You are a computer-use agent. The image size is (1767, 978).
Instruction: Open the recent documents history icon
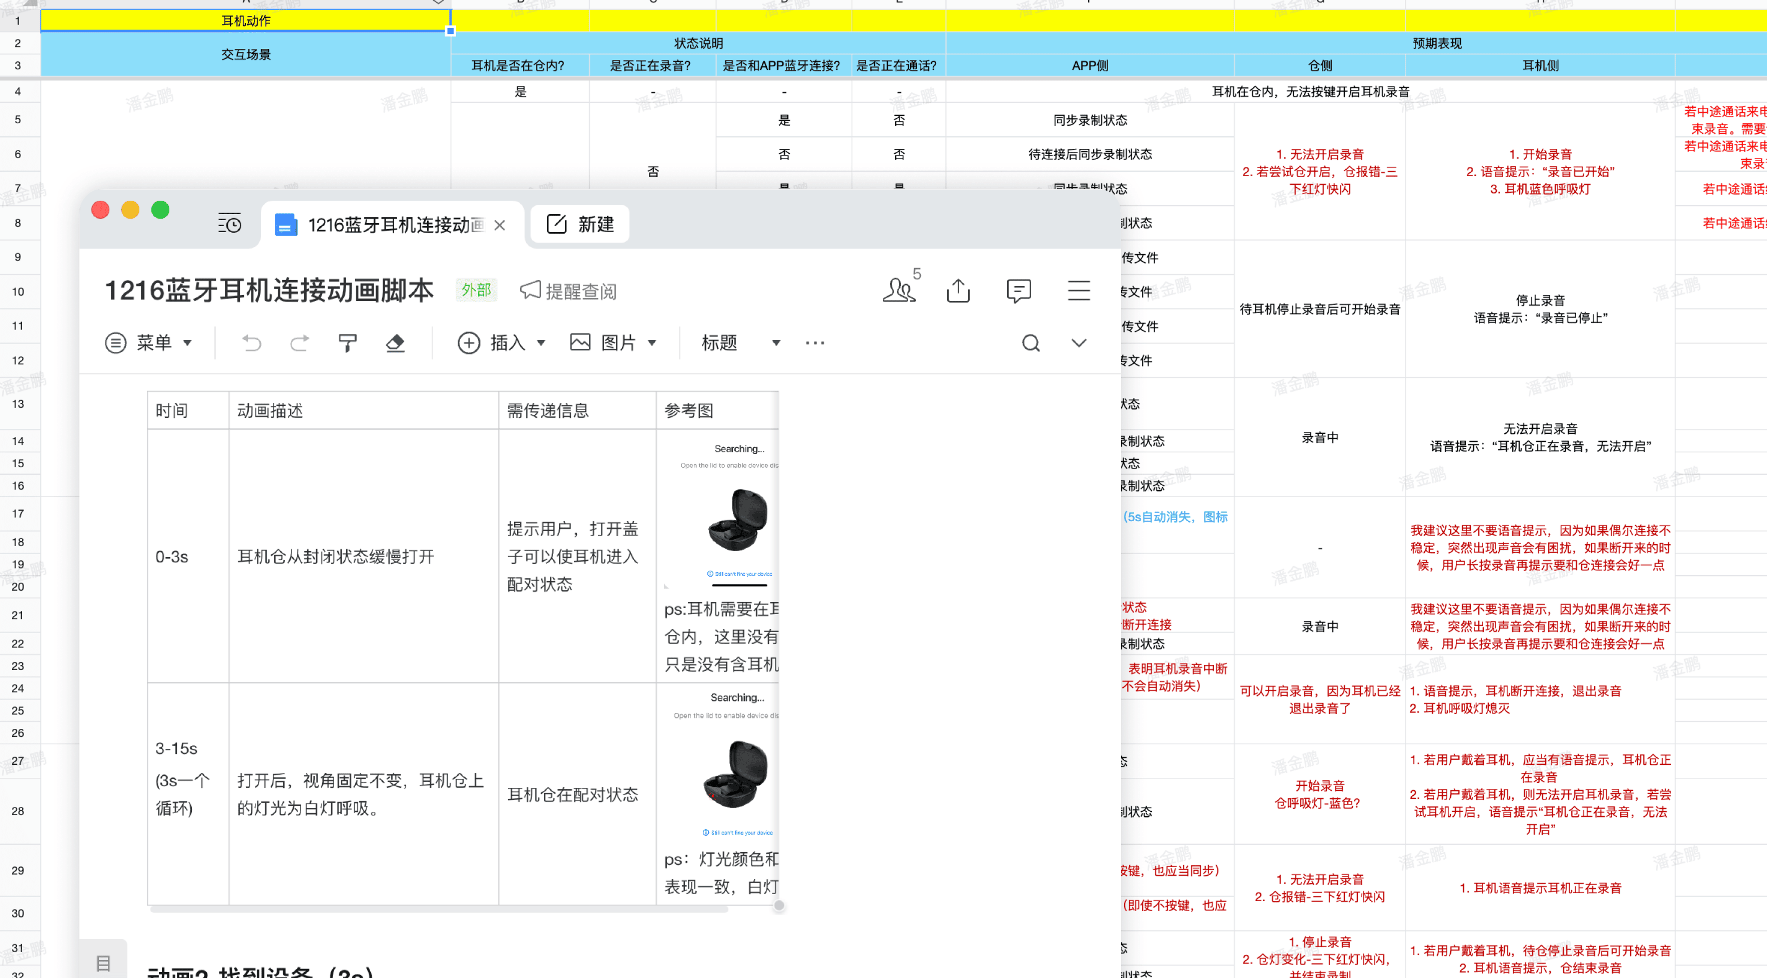click(x=229, y=224)
